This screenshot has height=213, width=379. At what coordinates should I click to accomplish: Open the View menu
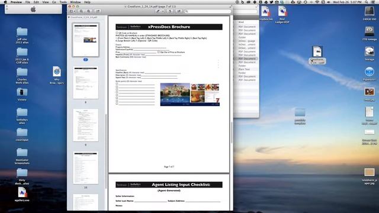[x=46, y=2]
